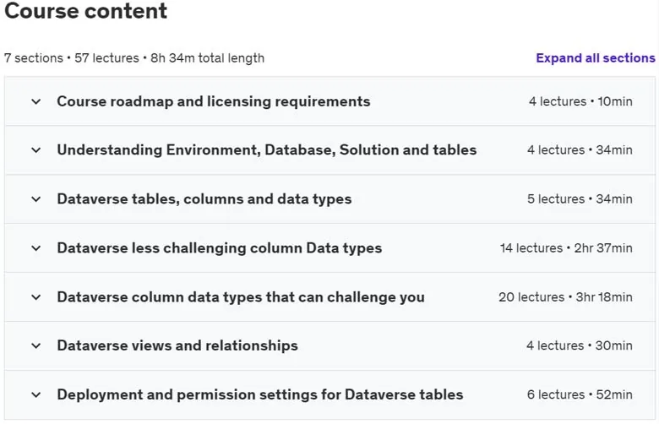Click chevron next to Dataverse tables, columns and data types
Screen dimensions: 659x424
tap(36, 199)
